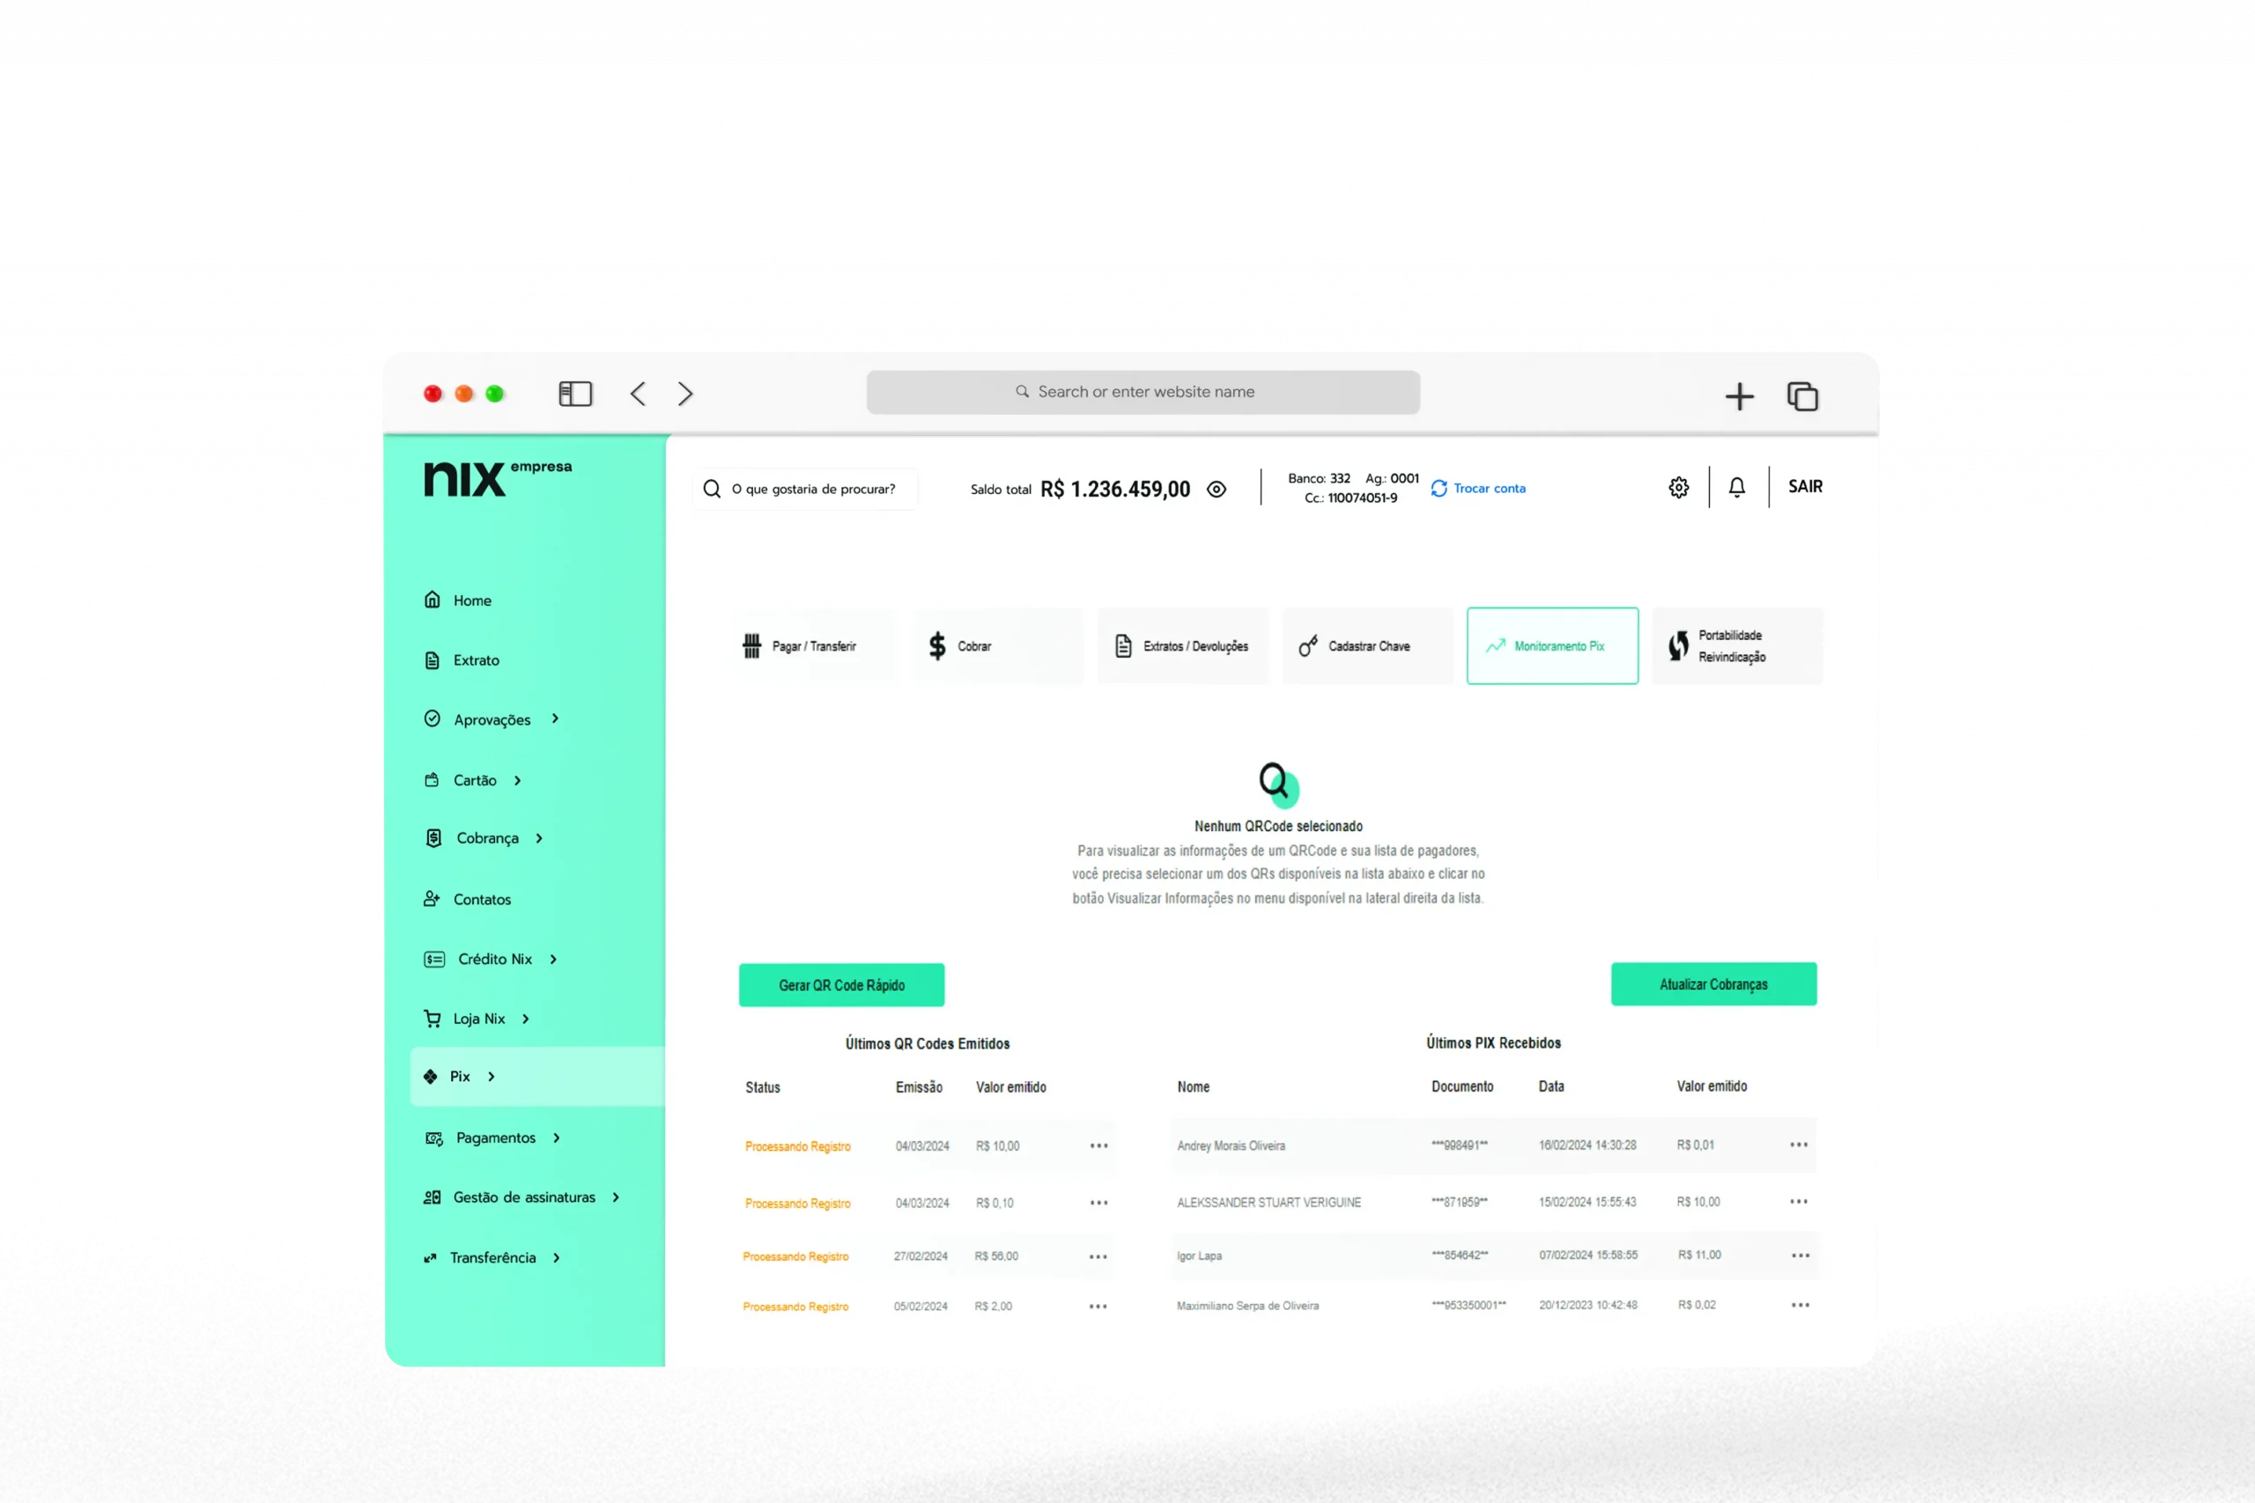Select the Extrato menu item
This screenshot has height=1503, width=2255.
tap(475, 659)
